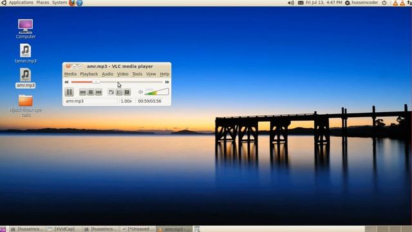This screenshot has width=412, height=232.
Task: Skip to the next track in VLC
Action: click(x=98, y=92)
